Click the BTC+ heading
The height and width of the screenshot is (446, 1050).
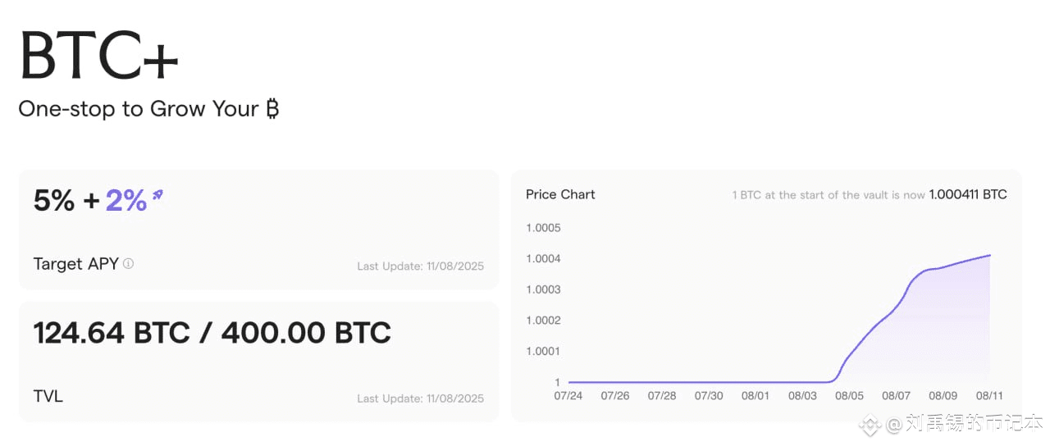[98, 56]
